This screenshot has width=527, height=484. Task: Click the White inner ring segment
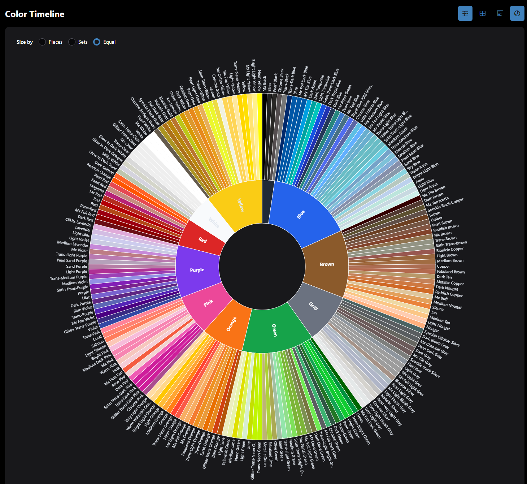214,222
